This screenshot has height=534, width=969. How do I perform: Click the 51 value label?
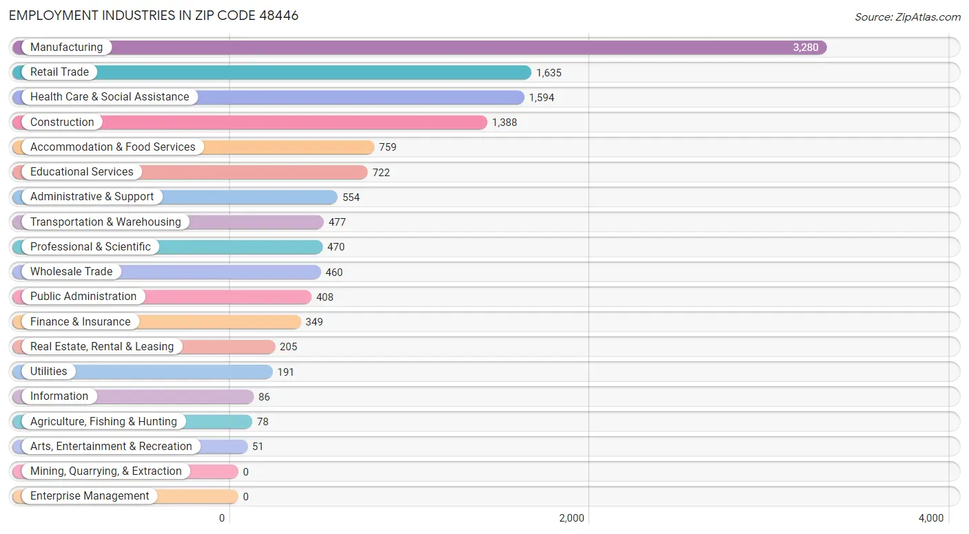pos(258,447)
